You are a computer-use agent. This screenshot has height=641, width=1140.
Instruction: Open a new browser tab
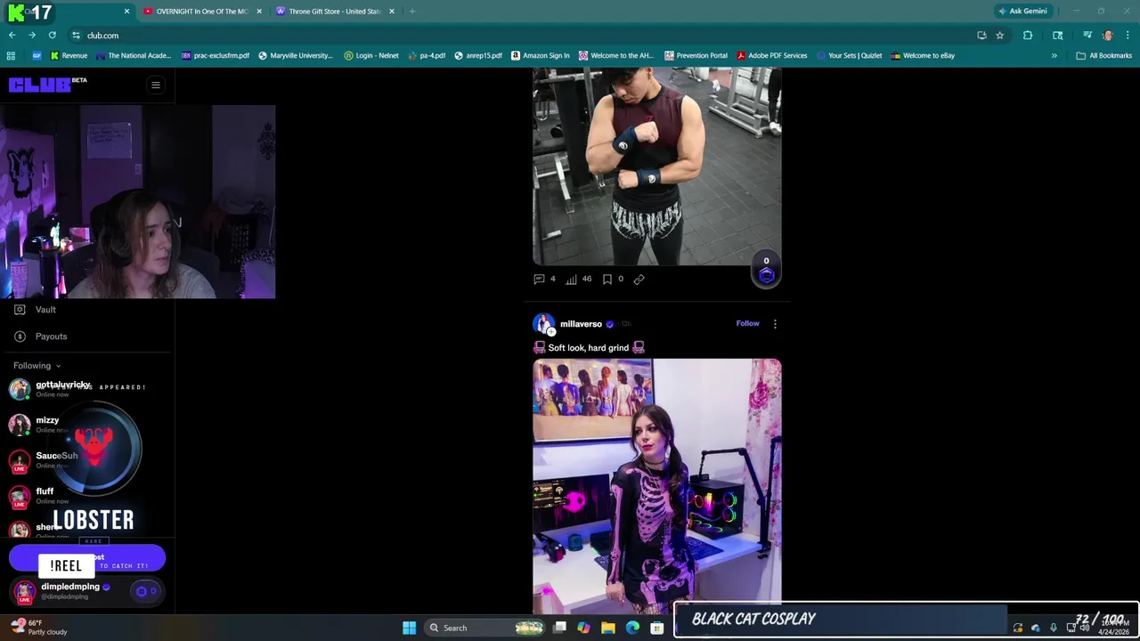coord(411,12)
